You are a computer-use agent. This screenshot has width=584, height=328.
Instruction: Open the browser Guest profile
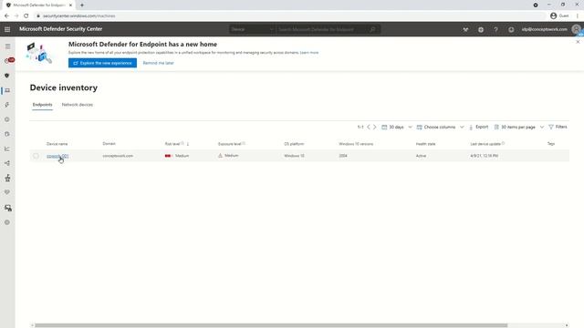[x=559, y=15]
